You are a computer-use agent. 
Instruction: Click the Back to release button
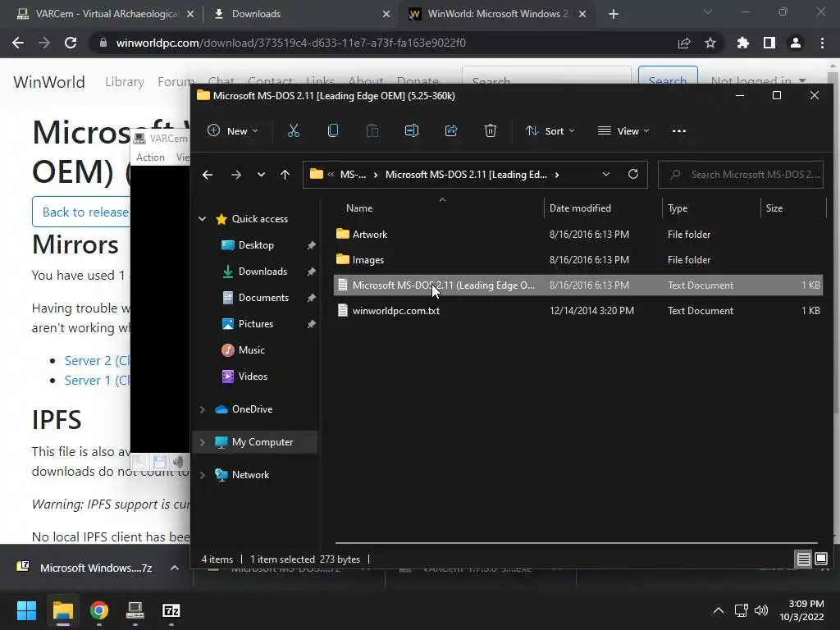(x=81, y=212)
